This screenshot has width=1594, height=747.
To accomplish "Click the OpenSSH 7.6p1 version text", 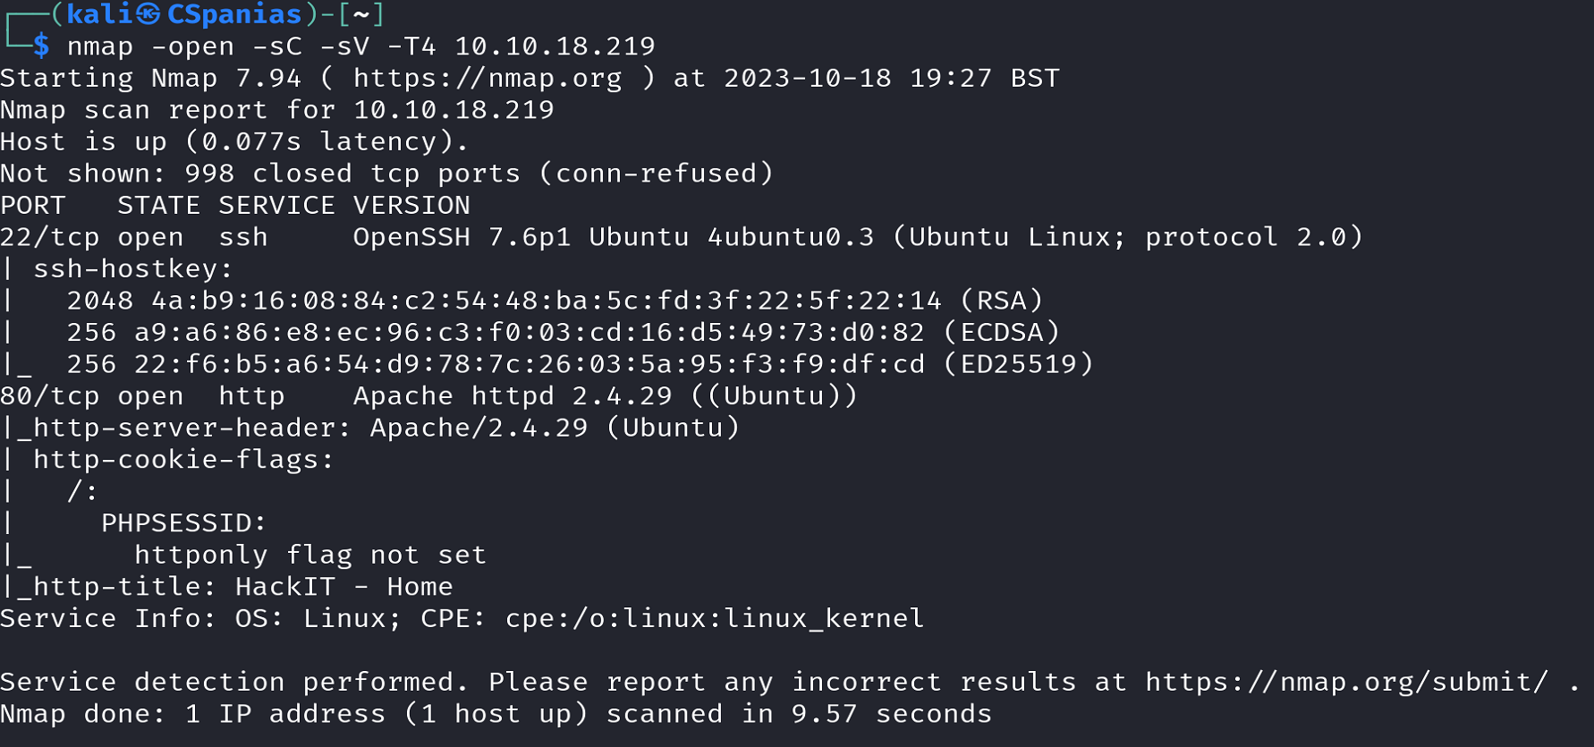I will click(x=462, y=238).
